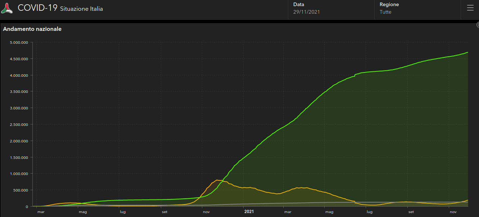The image size is (479, 217).
Task: Click the COVID-19 title text
Action: point(37,8)
